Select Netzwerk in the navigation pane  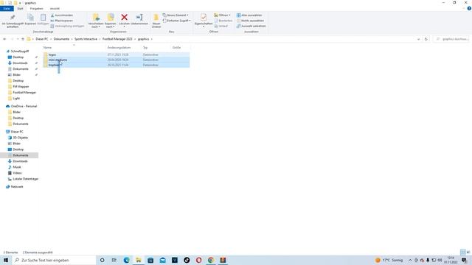[16, 186]
